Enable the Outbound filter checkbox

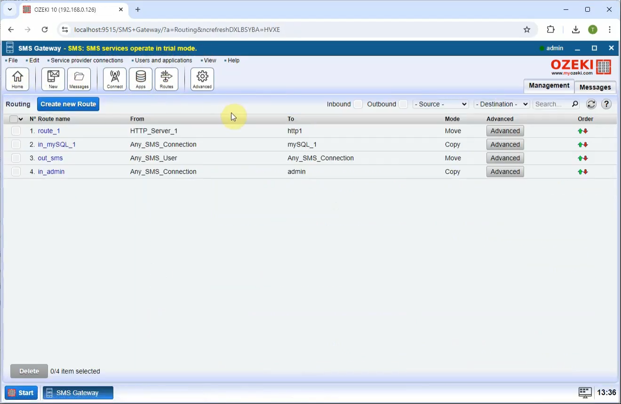403,104
